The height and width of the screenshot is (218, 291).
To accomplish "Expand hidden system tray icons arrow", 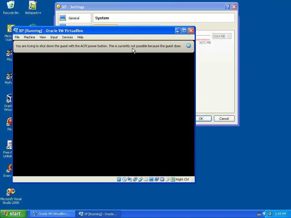I will pos(265,214).
